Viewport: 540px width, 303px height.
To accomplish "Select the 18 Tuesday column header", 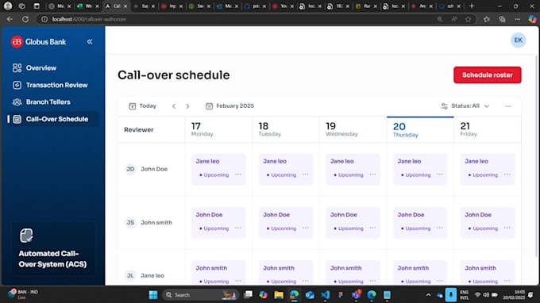I will 286,129.
